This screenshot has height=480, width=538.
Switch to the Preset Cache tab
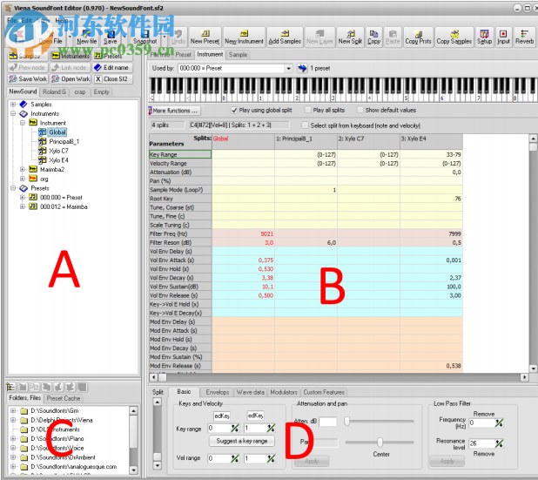(64, 398)
